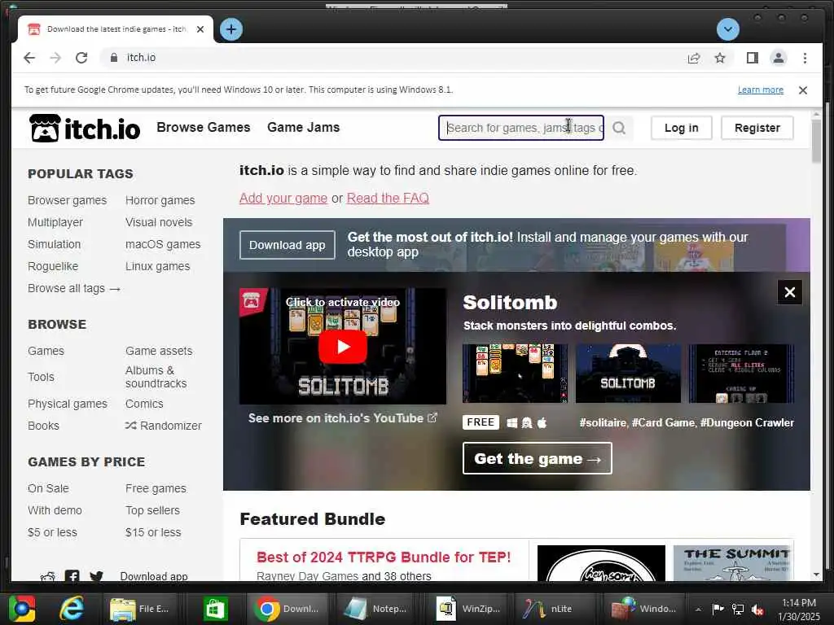Image resolution: width=834 pixels, height=625 pixels.
Task: Open Best of 2024 TTRPG Bundle link
Action: (384, 557)
